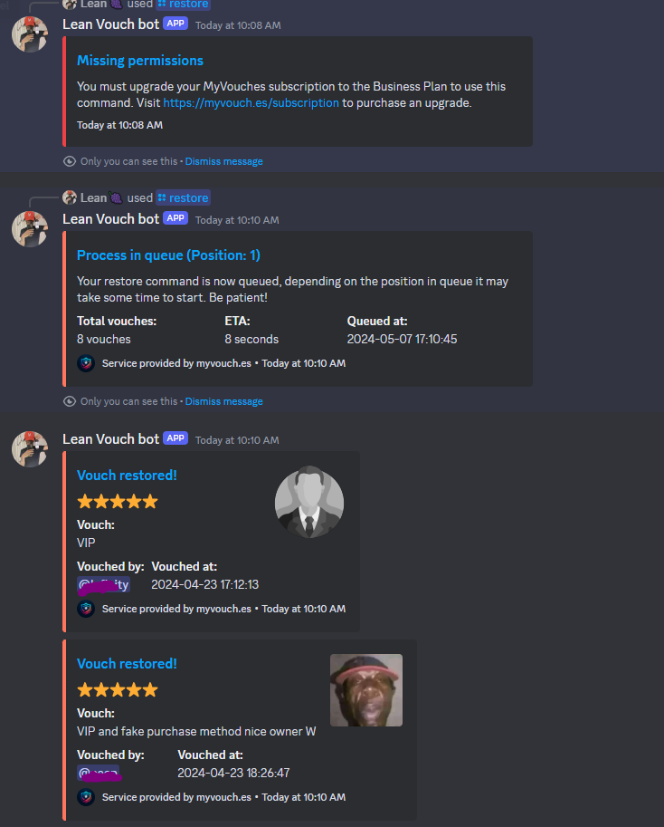Dismiss the Process in queue message
664x827 pixels.
point(223,401)
